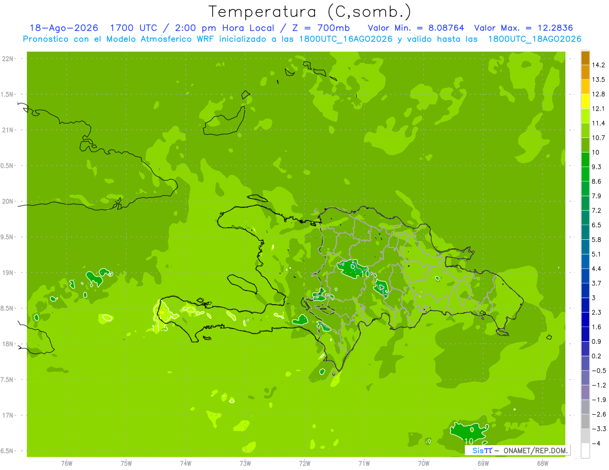This screenshot has width=609, height=470.
Task: Click the "19N" latitude axis label
Action: click(8, 273)
